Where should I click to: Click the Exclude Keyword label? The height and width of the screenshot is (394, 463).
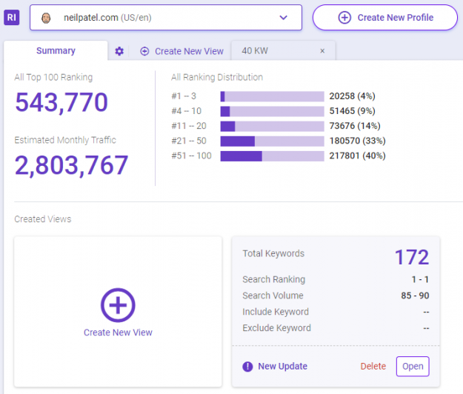point(276,328)
